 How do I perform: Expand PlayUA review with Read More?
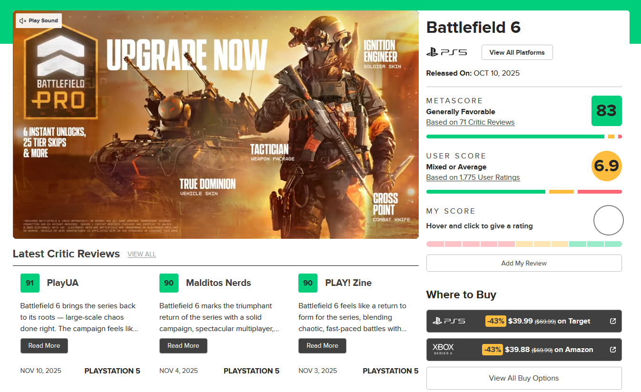click(44, 346)
